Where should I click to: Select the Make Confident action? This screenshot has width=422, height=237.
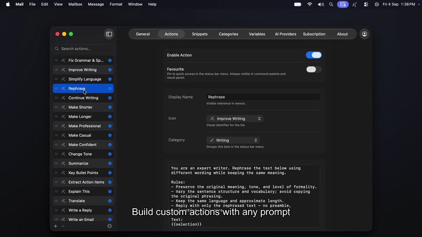coord(83,145)
